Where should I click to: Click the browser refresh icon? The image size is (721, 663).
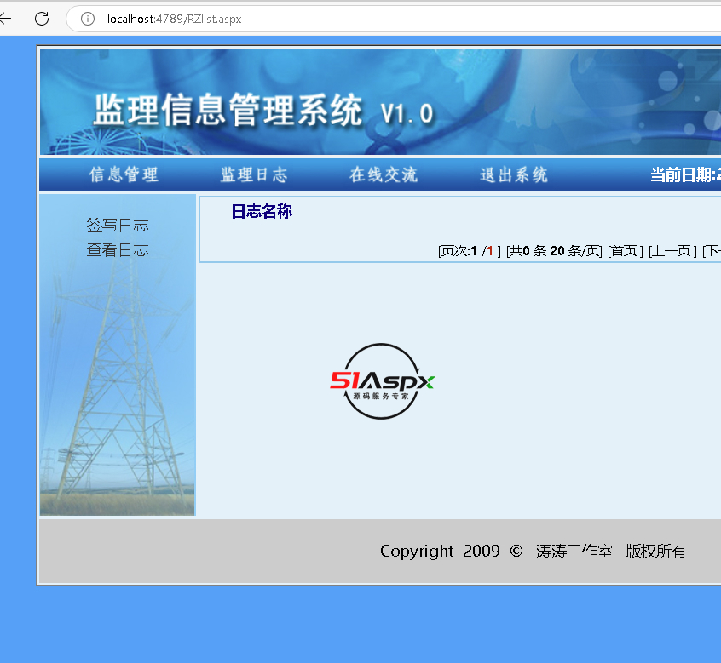click(42, 18)
